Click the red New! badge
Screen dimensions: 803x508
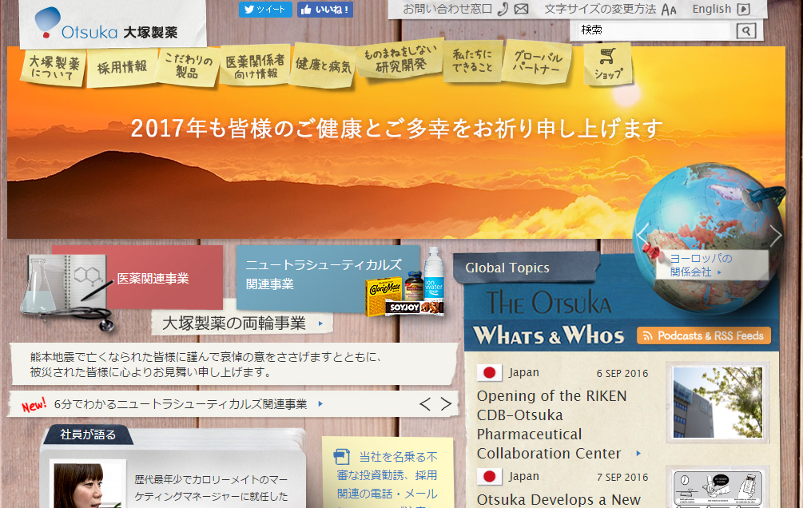click(34, 405)
